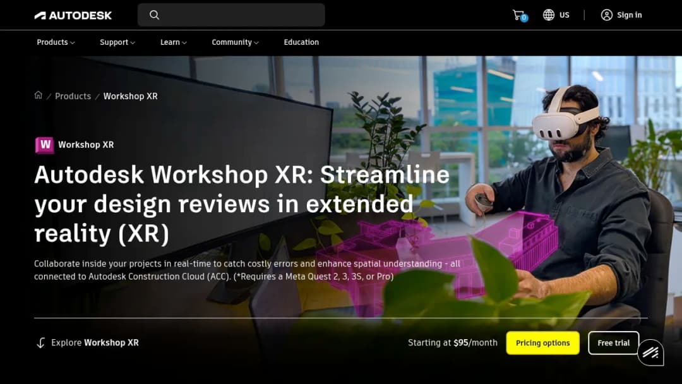The image size is (682, 384).
Task: Click Sign in link
Action: click(630, 15)
